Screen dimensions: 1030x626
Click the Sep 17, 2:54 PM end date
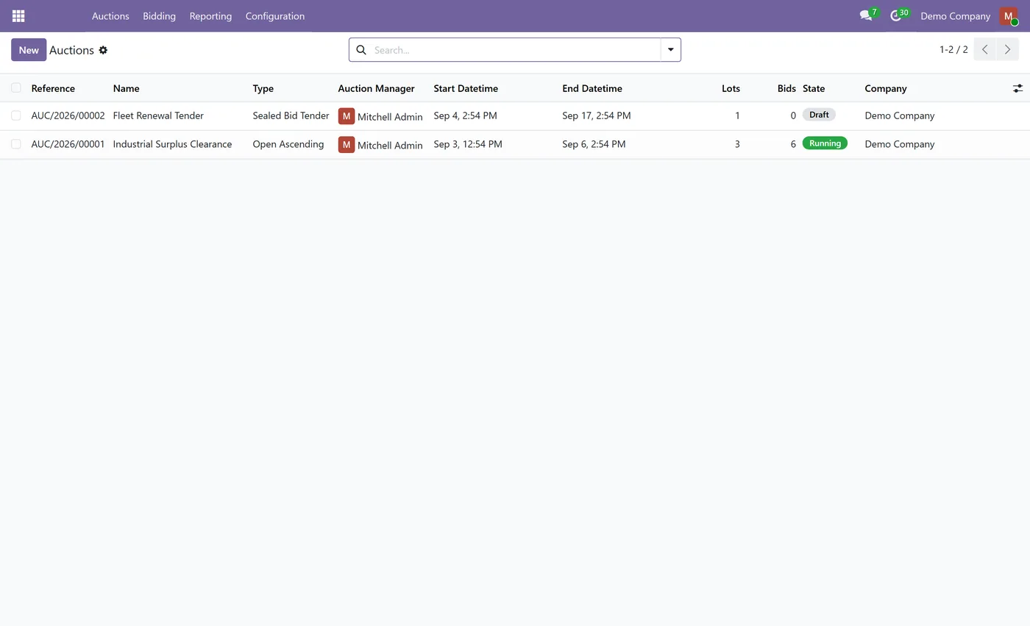(597, 115)
